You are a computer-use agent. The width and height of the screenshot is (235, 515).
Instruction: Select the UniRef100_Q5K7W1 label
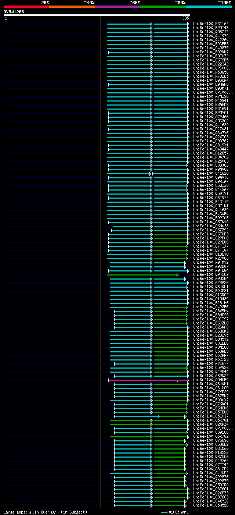point(211,420)
